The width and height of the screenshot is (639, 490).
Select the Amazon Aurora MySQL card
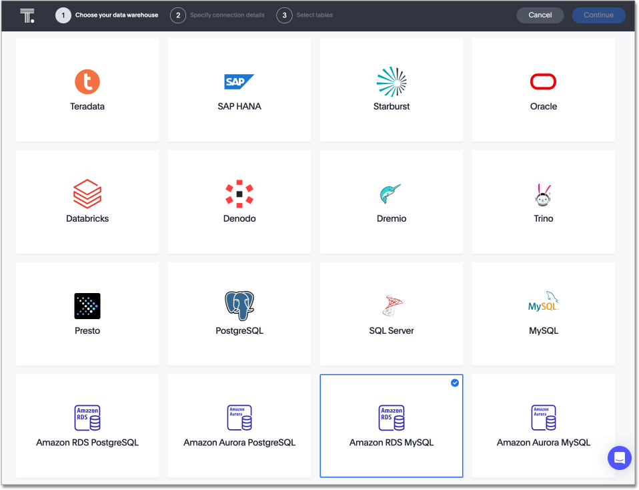coord(543,425)
